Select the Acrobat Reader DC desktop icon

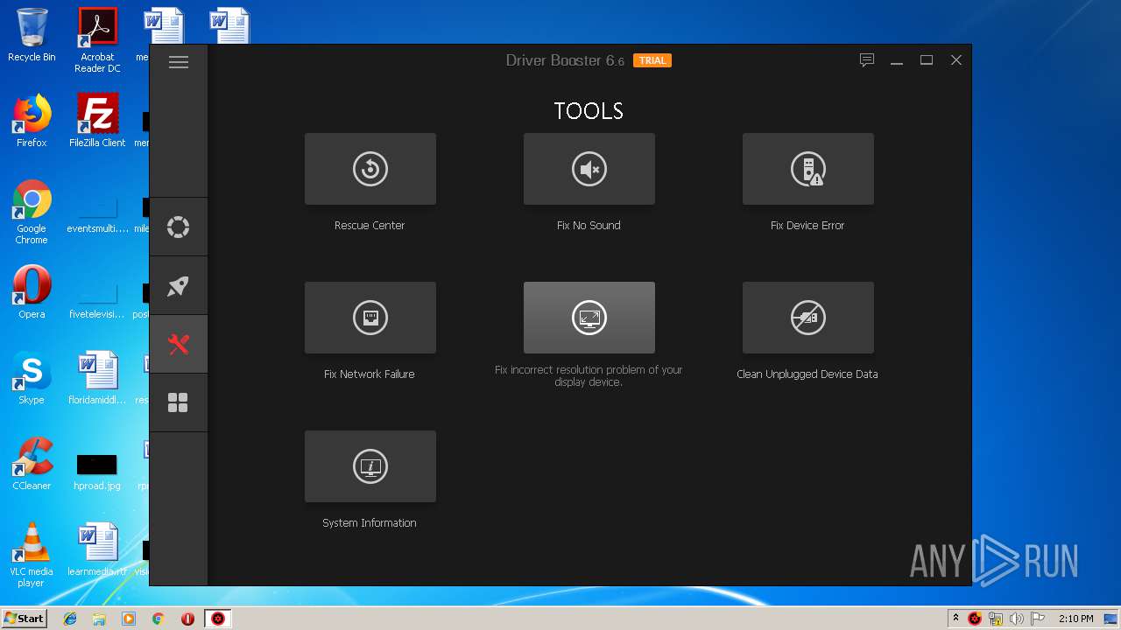97,40
